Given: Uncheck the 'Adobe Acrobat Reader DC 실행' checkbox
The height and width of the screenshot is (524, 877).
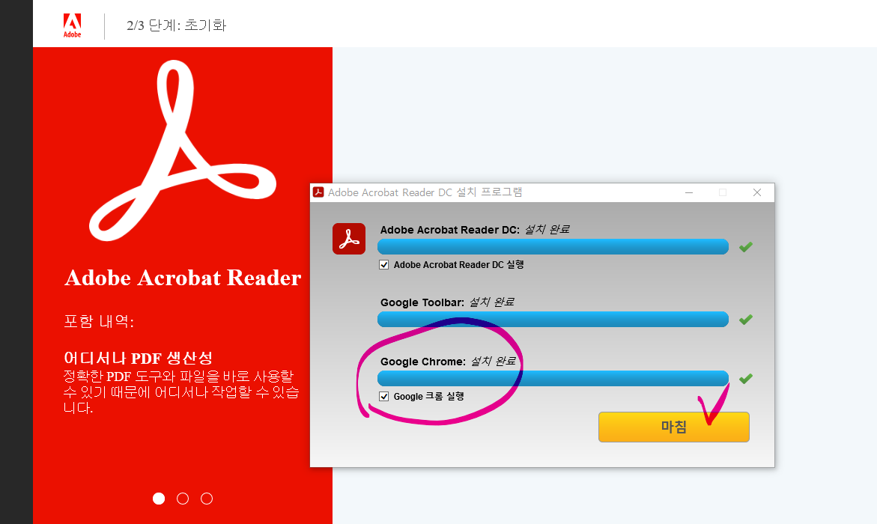Looking at the screenshot, I should [383, 264].
